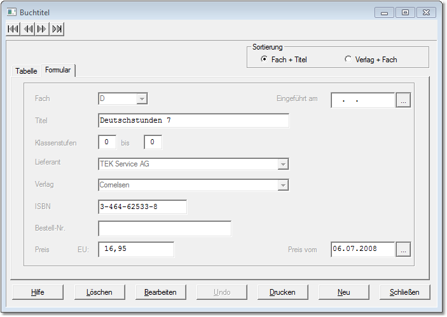Screen dimensions: 447x317
Task: Jump to the first record
Action: [x=13, y=29]
